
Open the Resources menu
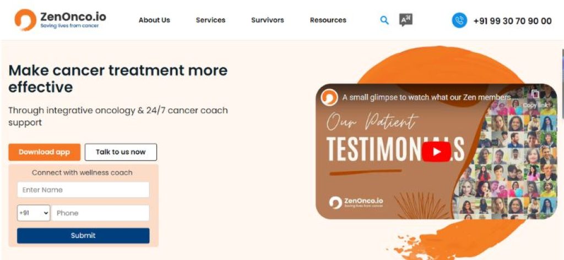tap(328, 20)
